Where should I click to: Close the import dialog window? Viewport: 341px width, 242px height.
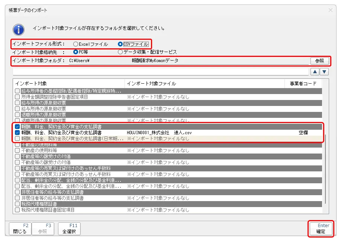(x=330, y=10)
